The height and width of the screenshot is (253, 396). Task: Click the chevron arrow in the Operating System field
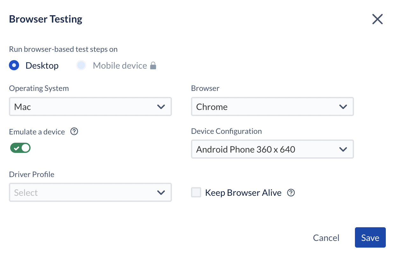(x=161, y=107)
